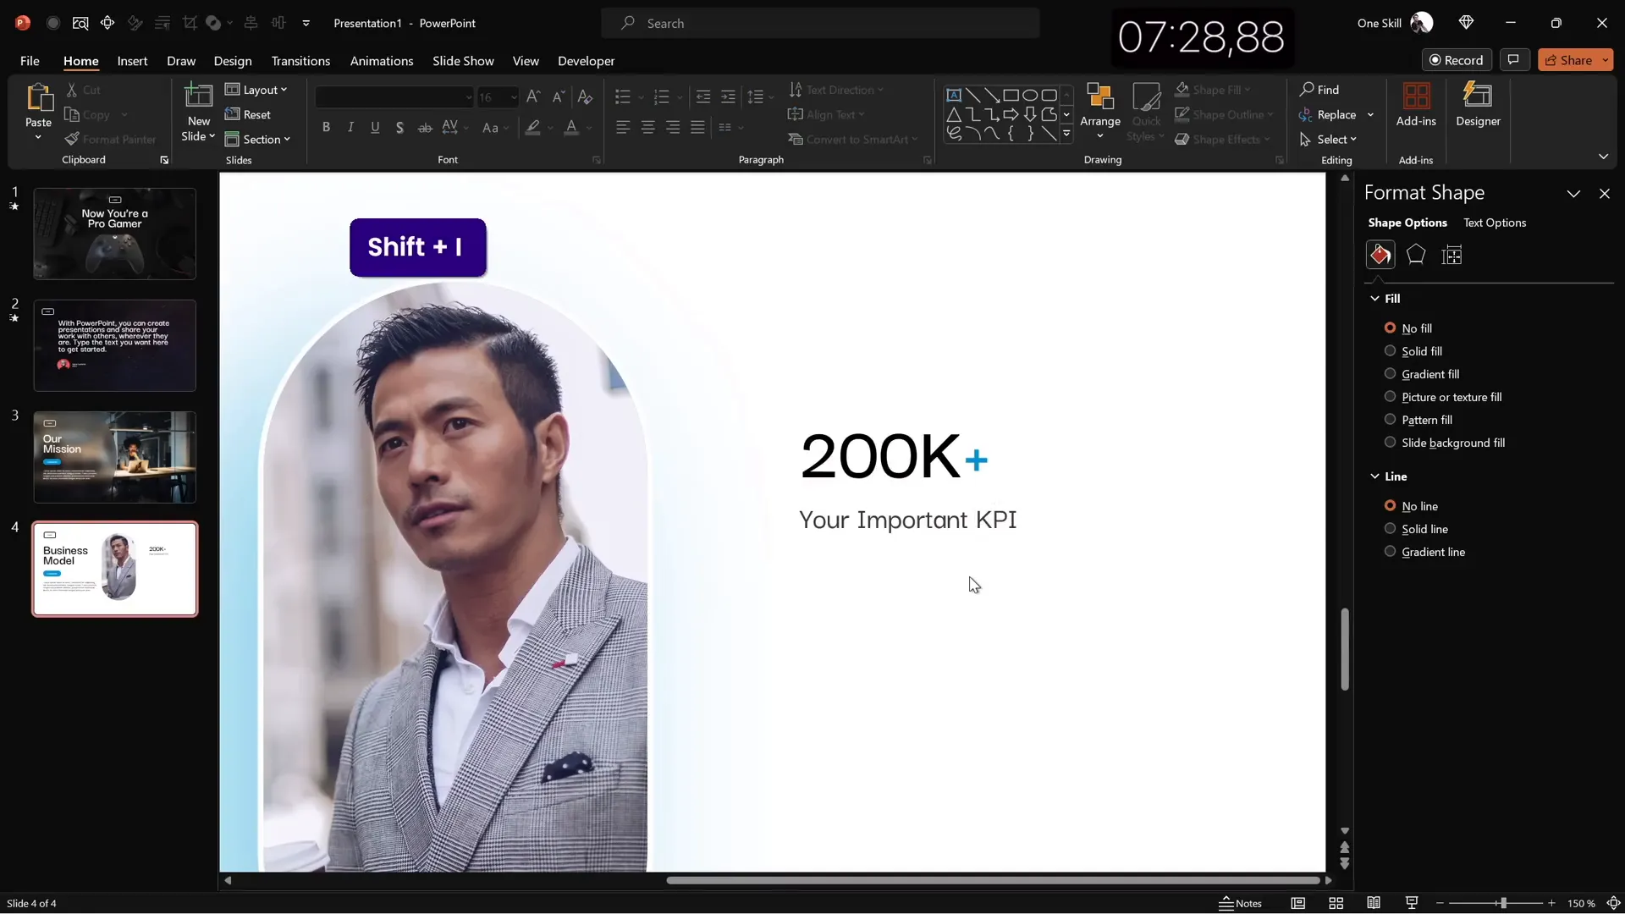Enable No line for the shape
This screenshot has width=1625, height=914.
click(1390, 505)
